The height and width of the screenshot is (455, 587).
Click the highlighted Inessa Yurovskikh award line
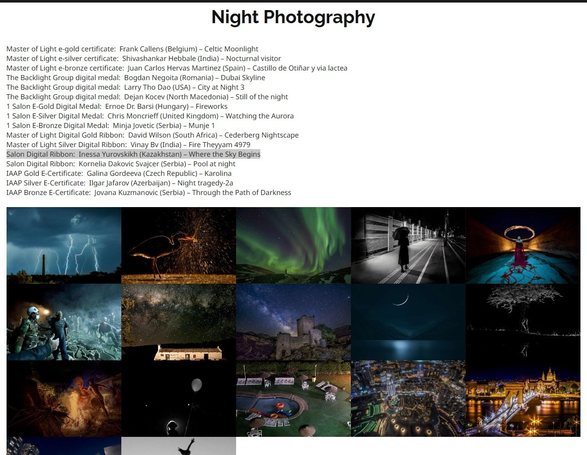[x=133, y=154]
